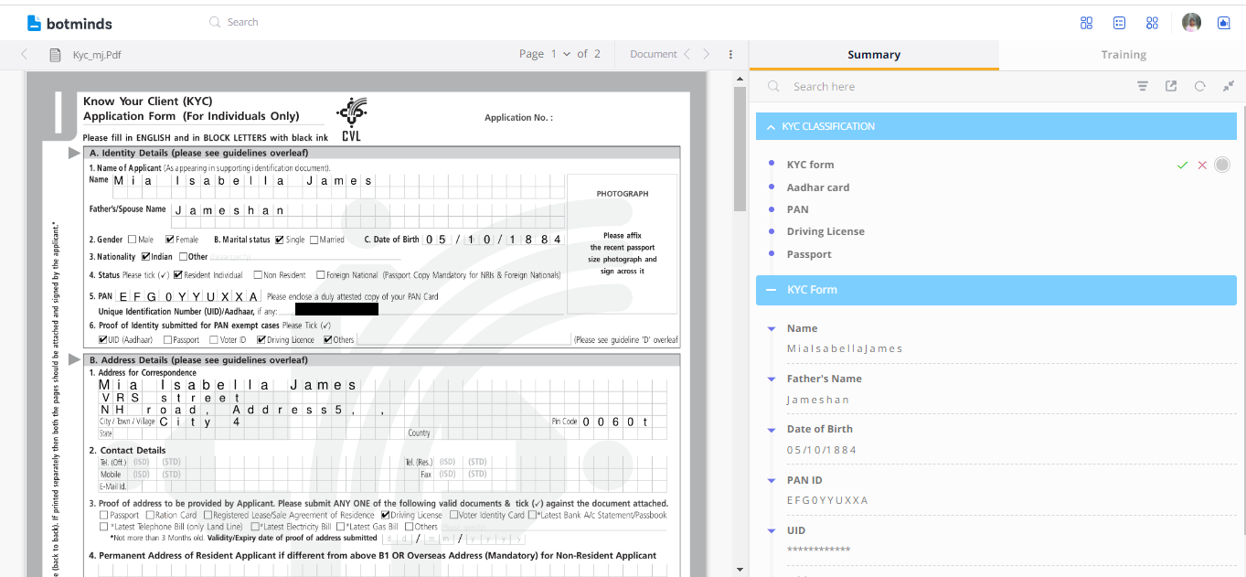Tick the Other nationality checkbox
1246x577 pixels.
[x=183, y=257]
